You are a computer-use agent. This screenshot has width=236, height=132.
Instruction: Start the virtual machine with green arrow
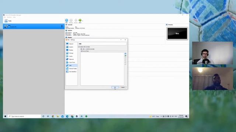pyautogui.click(x=80, y=21)
